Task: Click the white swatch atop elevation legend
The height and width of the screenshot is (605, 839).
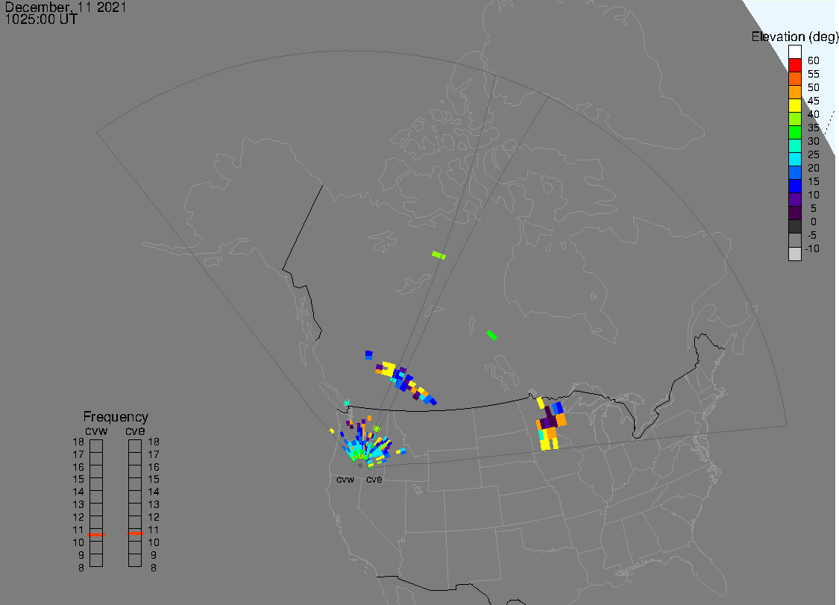Action: pos(794,52)
